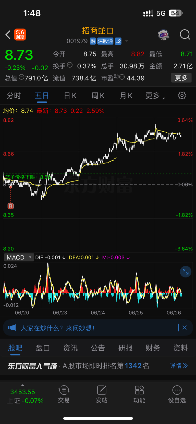Open the 功能 functions icon

point(139,394)
